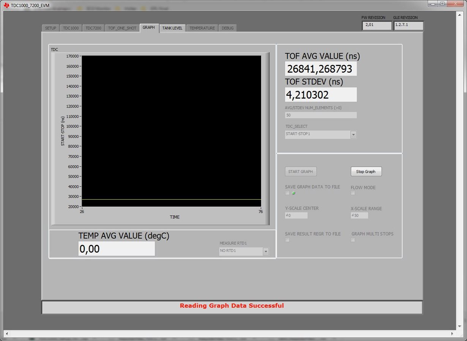Click the 20000 y-axis minimum label
The height and width of the screenshot is (341, 467).
(73, 206)
